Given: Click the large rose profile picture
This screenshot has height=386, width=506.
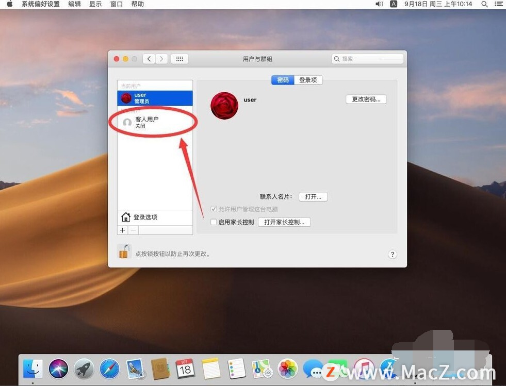Looking at the screenshot, I should (x=224, y=106).
